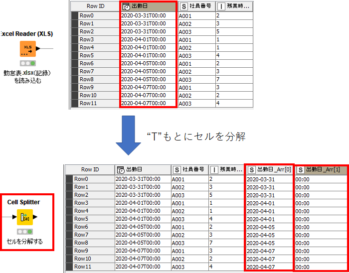349x273 pixels.
Task: Select Row0 in the upper table
Action: tap(95, 16)
